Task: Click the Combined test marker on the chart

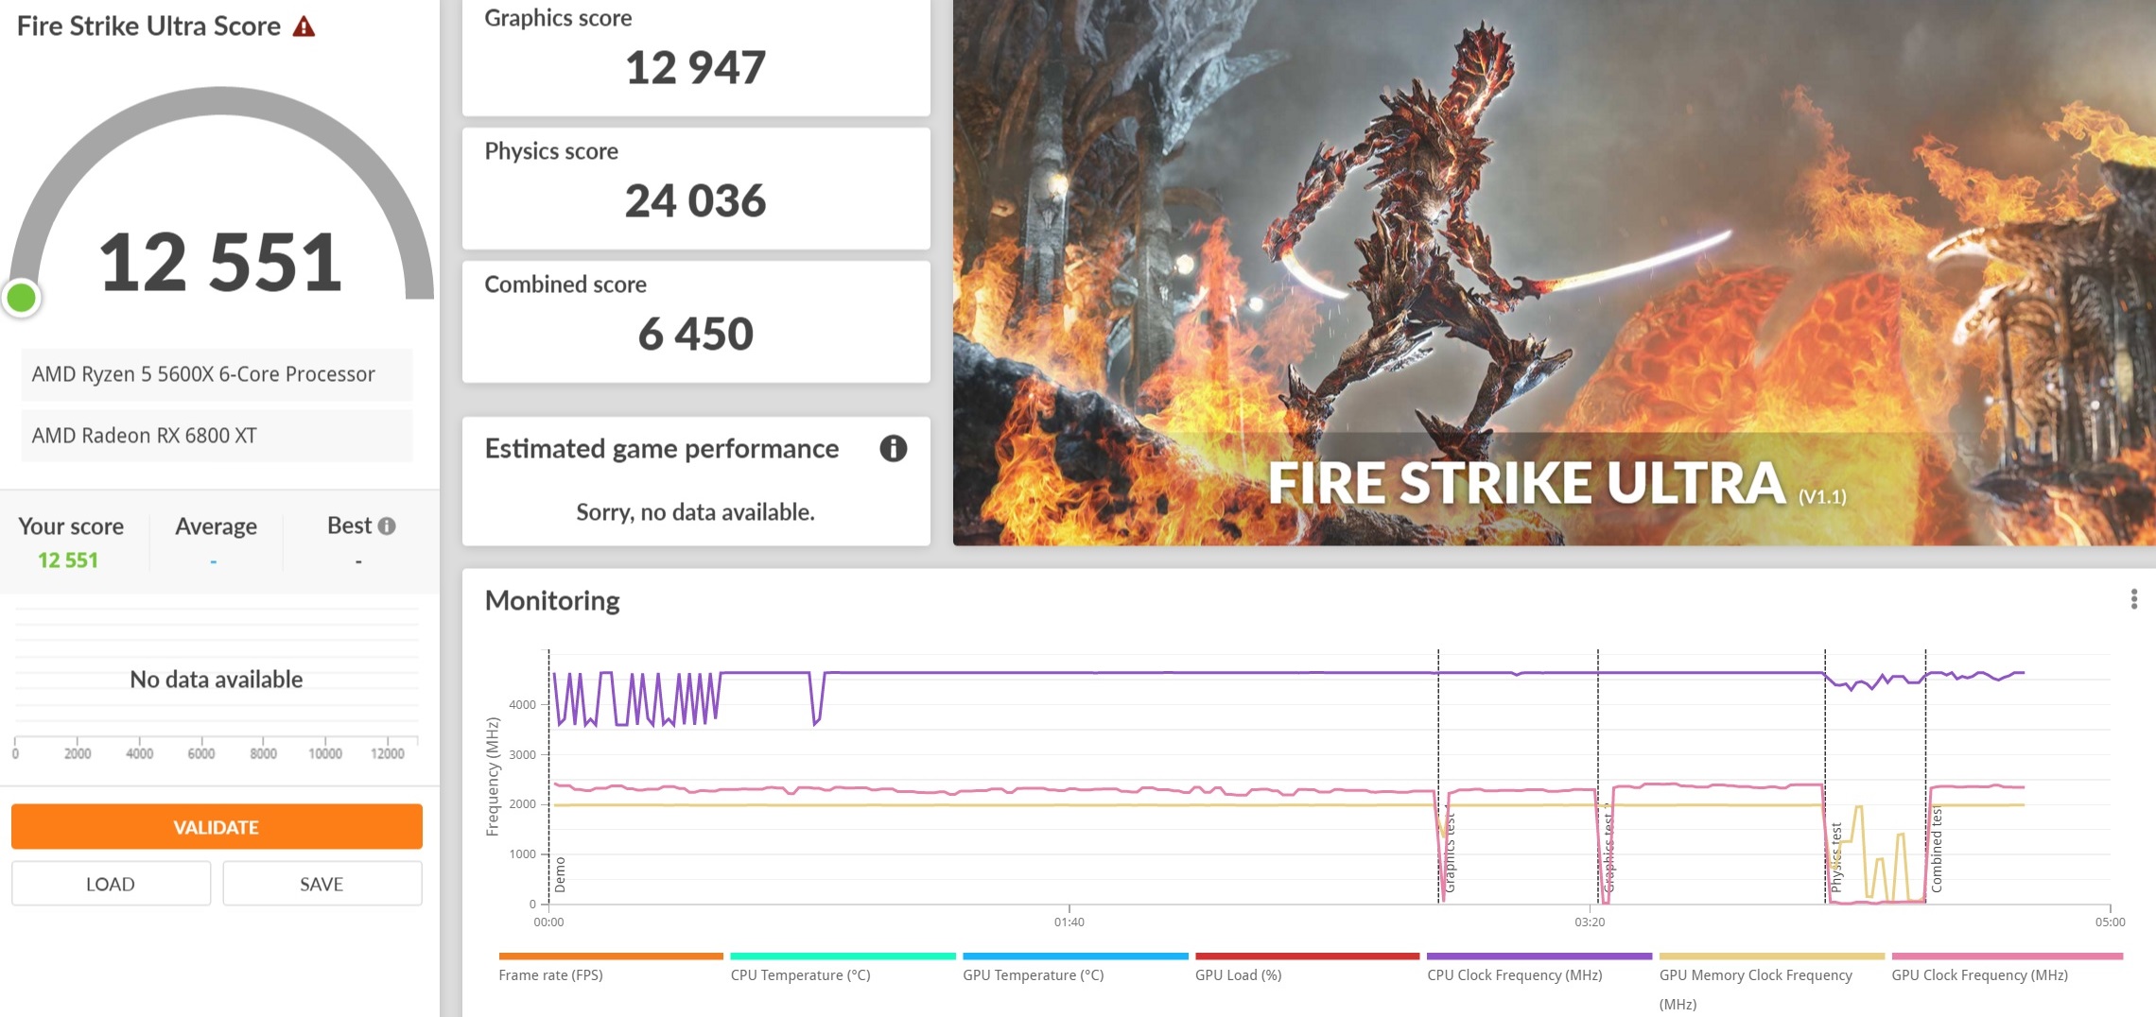Action: coord(1937,849)
